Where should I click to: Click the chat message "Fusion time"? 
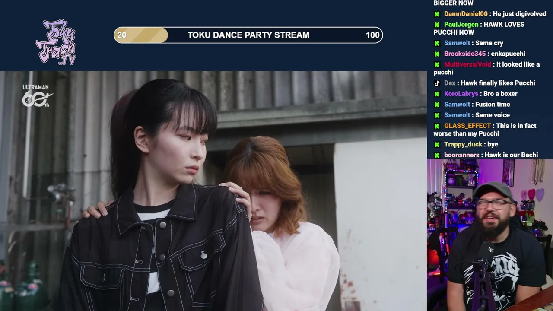pos(493,105)
